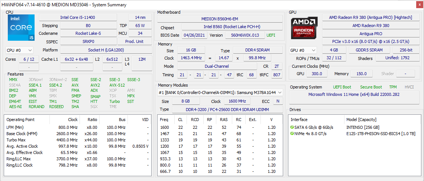Click the 8 GB module size field
424x181 pixels.
coord(186,101)
